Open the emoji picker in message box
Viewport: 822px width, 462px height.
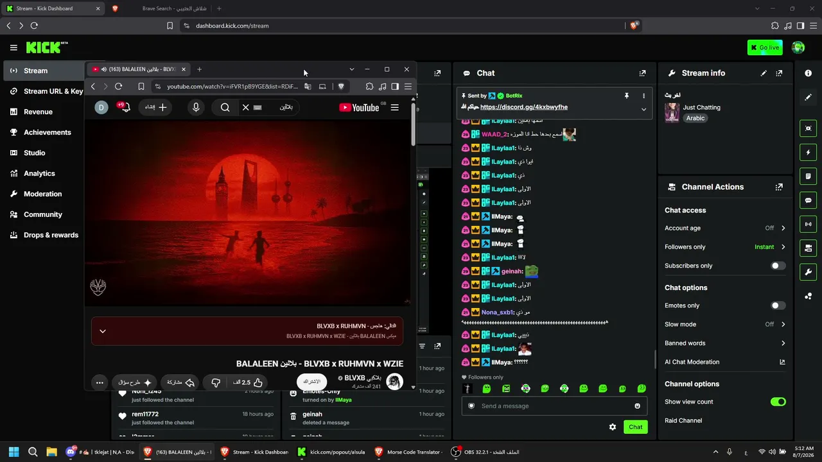click(637, 406)
